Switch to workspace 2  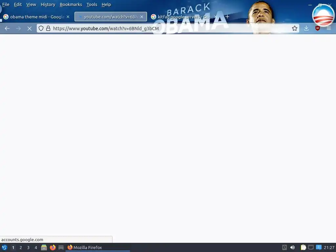click(x=21, y=247)
